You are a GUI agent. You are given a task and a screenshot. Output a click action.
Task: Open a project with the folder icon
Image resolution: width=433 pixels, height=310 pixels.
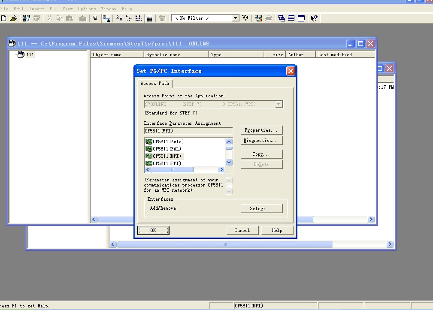[13, 18]
